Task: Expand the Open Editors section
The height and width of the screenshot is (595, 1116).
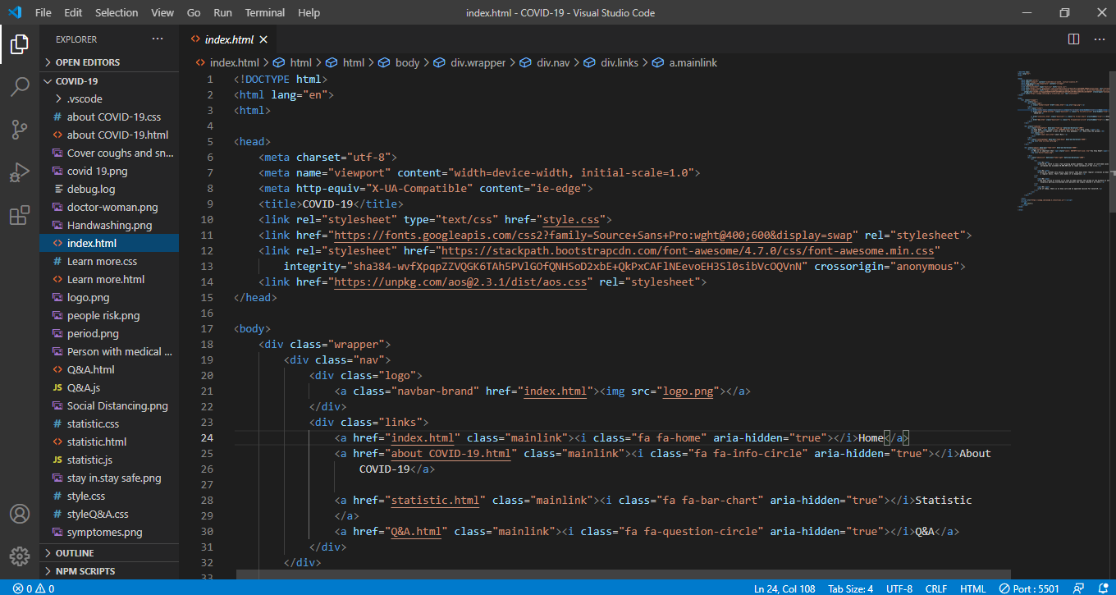Action: [x=109, y=62]
